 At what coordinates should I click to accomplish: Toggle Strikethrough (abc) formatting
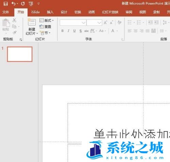point(86,31)
